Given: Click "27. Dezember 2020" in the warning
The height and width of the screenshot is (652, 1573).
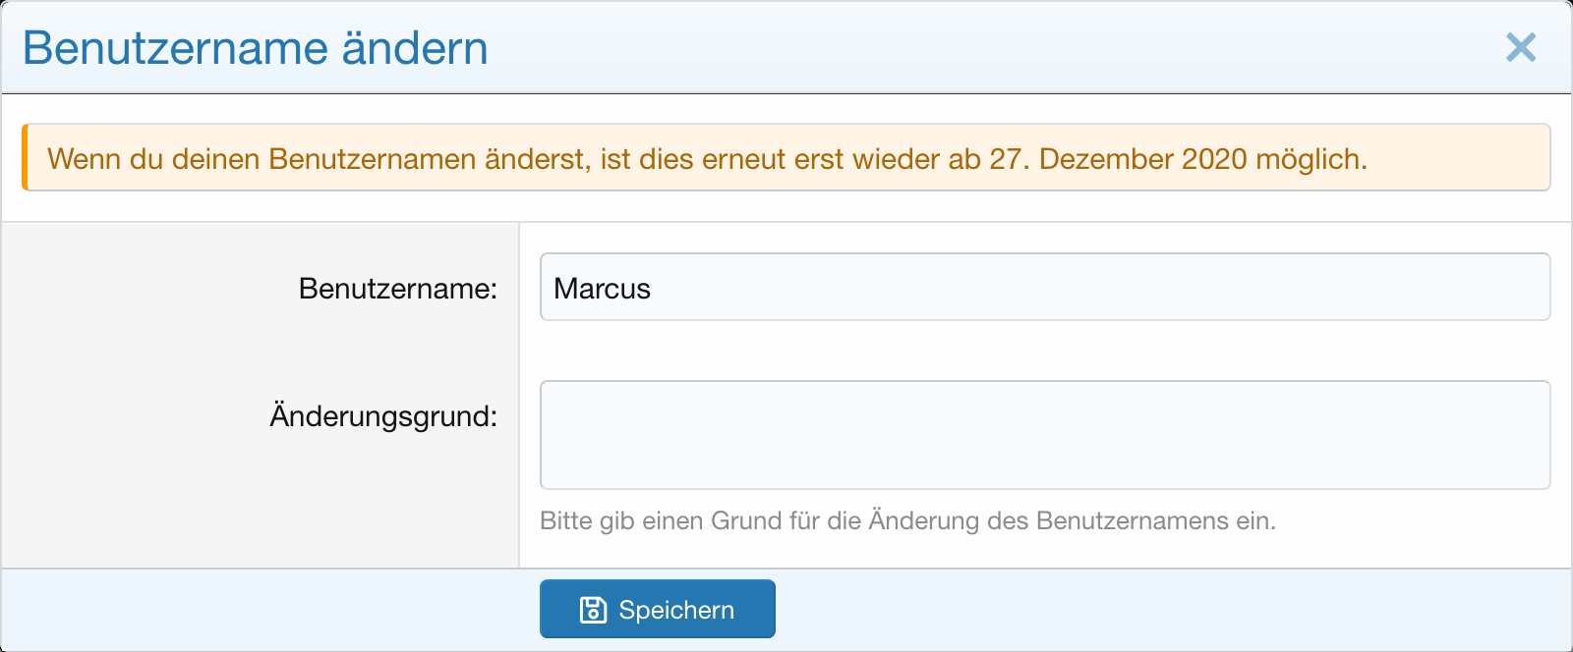Looking at the screenshot, I should point(1118,159).
